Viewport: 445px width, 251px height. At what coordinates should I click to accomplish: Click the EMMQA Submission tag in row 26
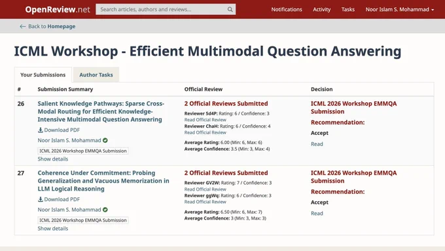coord(83,151)
